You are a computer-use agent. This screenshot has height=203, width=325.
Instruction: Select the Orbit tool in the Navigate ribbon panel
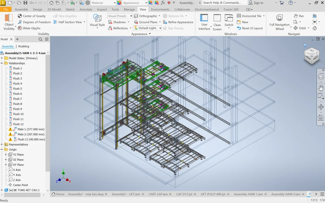click(300, 28)
